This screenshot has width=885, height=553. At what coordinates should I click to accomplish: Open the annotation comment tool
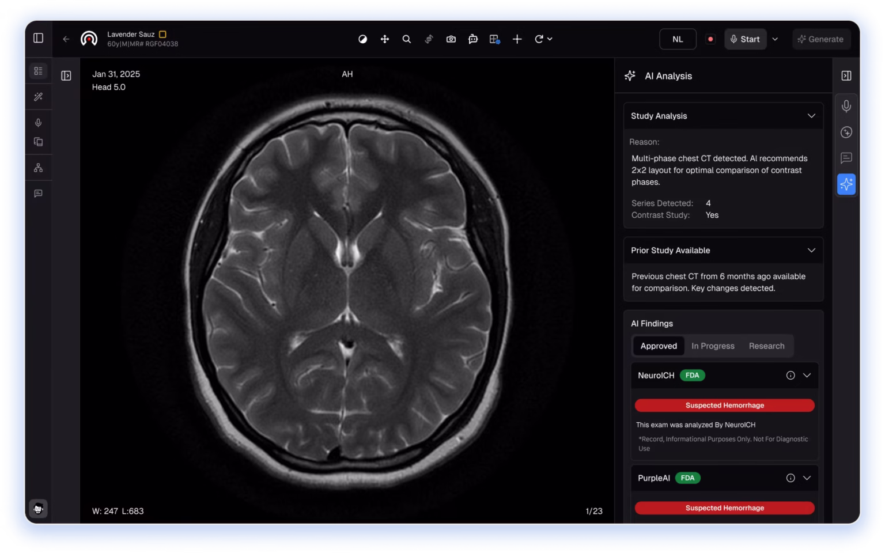[473, 39]
